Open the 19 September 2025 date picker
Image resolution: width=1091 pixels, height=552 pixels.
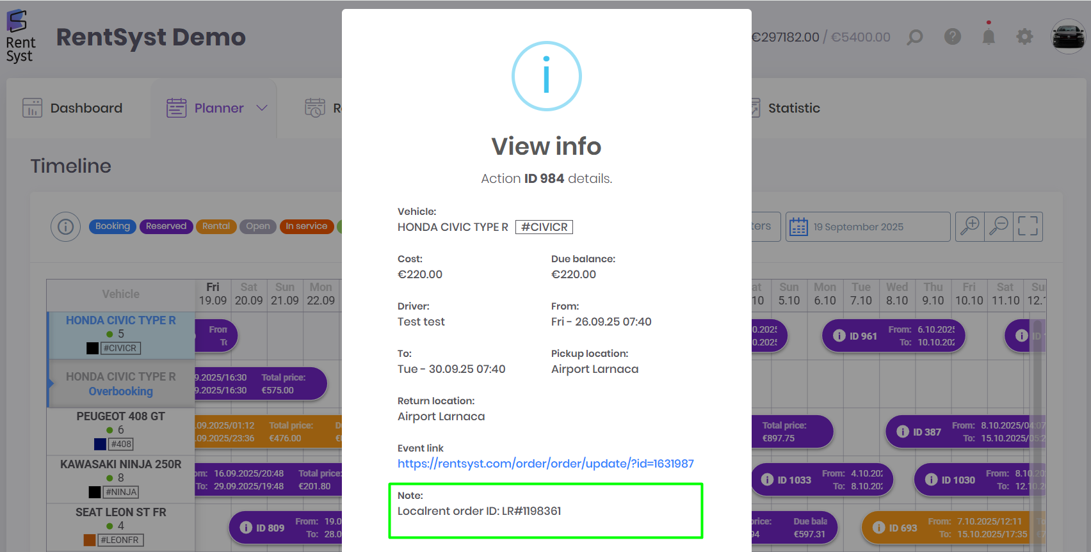tap(868, 227)
